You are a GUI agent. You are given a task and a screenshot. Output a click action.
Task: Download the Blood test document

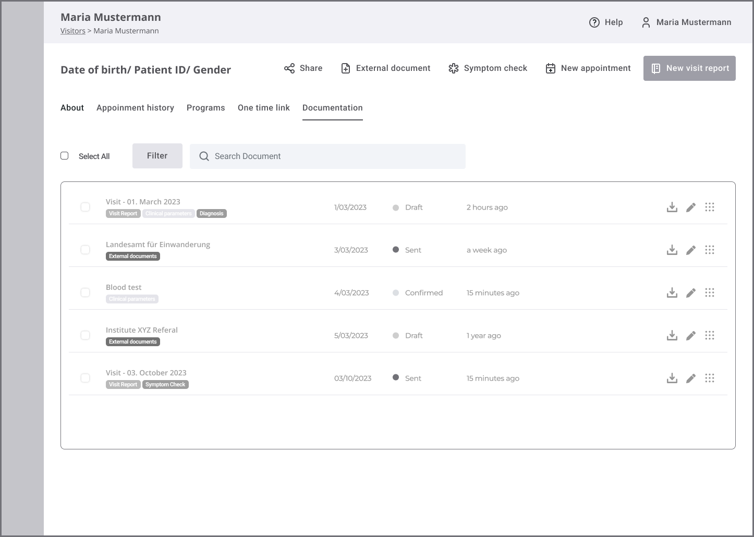[x=672, y=292]
